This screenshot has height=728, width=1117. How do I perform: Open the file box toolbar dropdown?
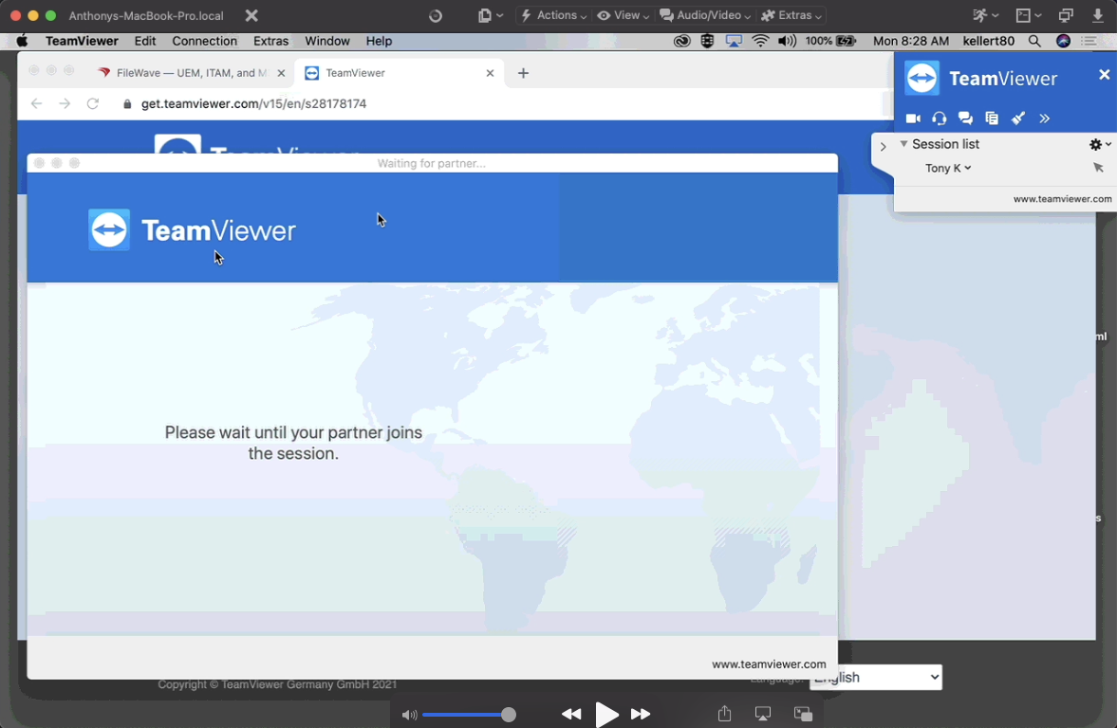pyautogui.click(x=490, y=15)
